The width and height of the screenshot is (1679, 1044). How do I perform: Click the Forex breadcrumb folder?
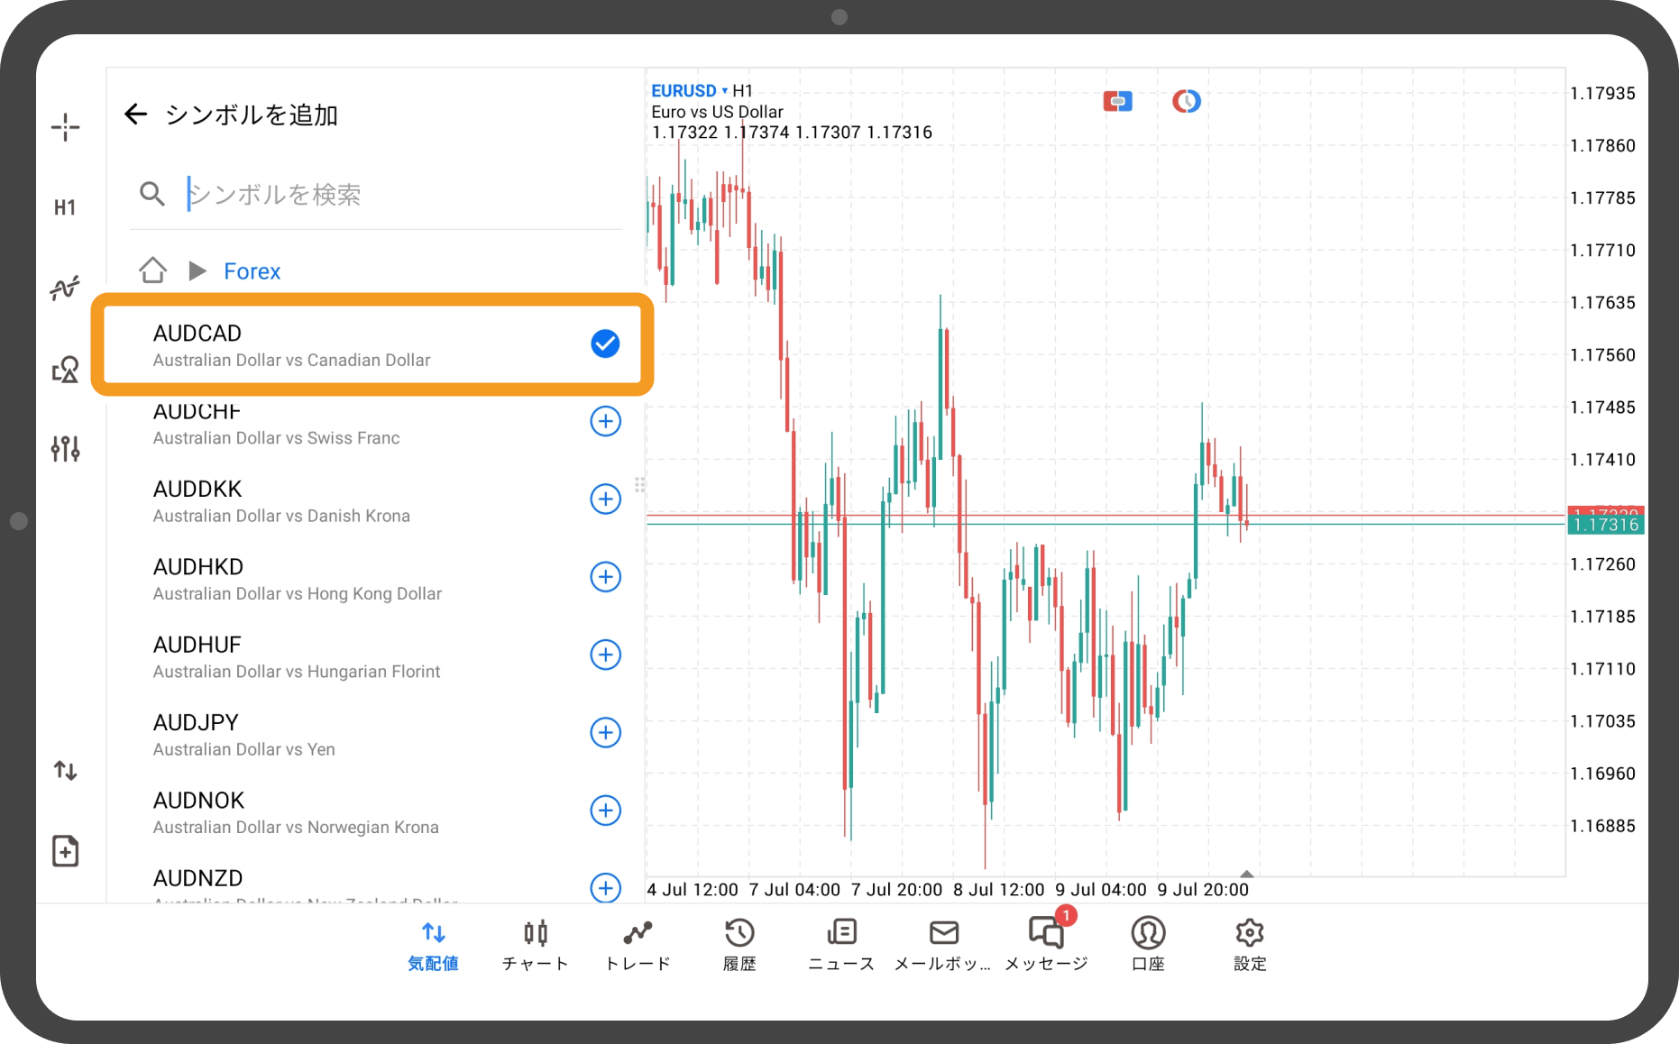coord(252,271)
